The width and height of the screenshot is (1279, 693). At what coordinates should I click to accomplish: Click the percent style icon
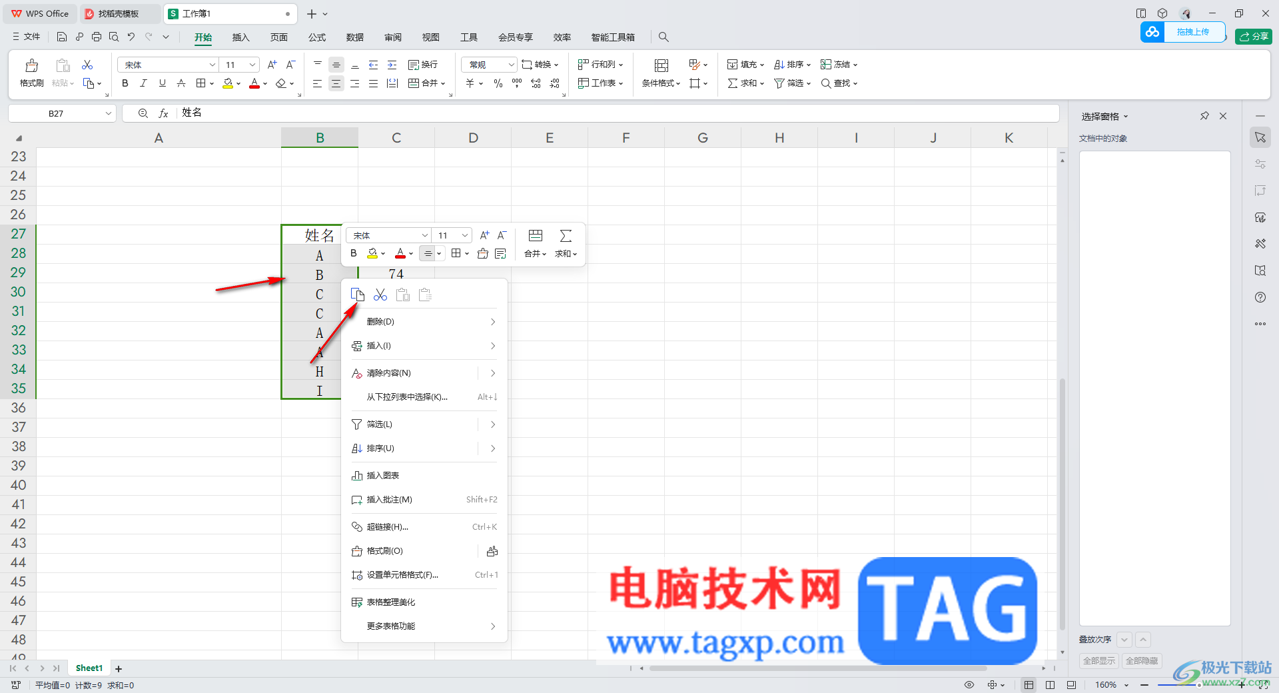[x=498, y=83]
